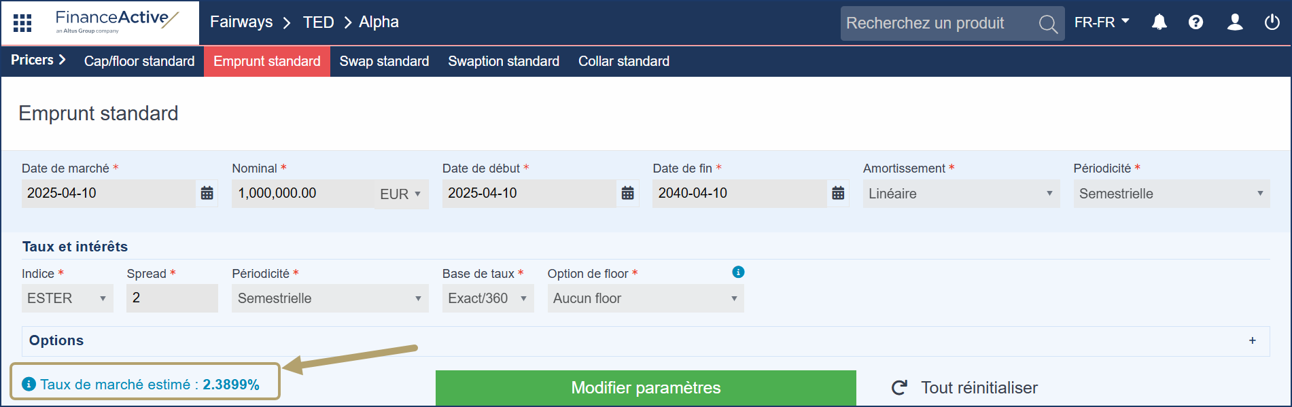
Task: Switch to the Swap standard tab
Action: pos(384,60)
